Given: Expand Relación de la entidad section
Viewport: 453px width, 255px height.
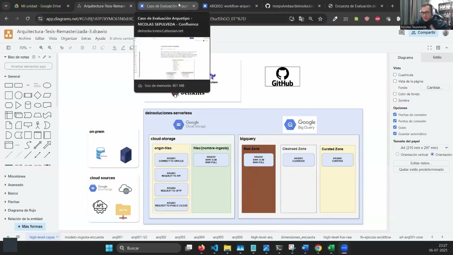Looking at the screenshot, I should click(x=25, y=219).
